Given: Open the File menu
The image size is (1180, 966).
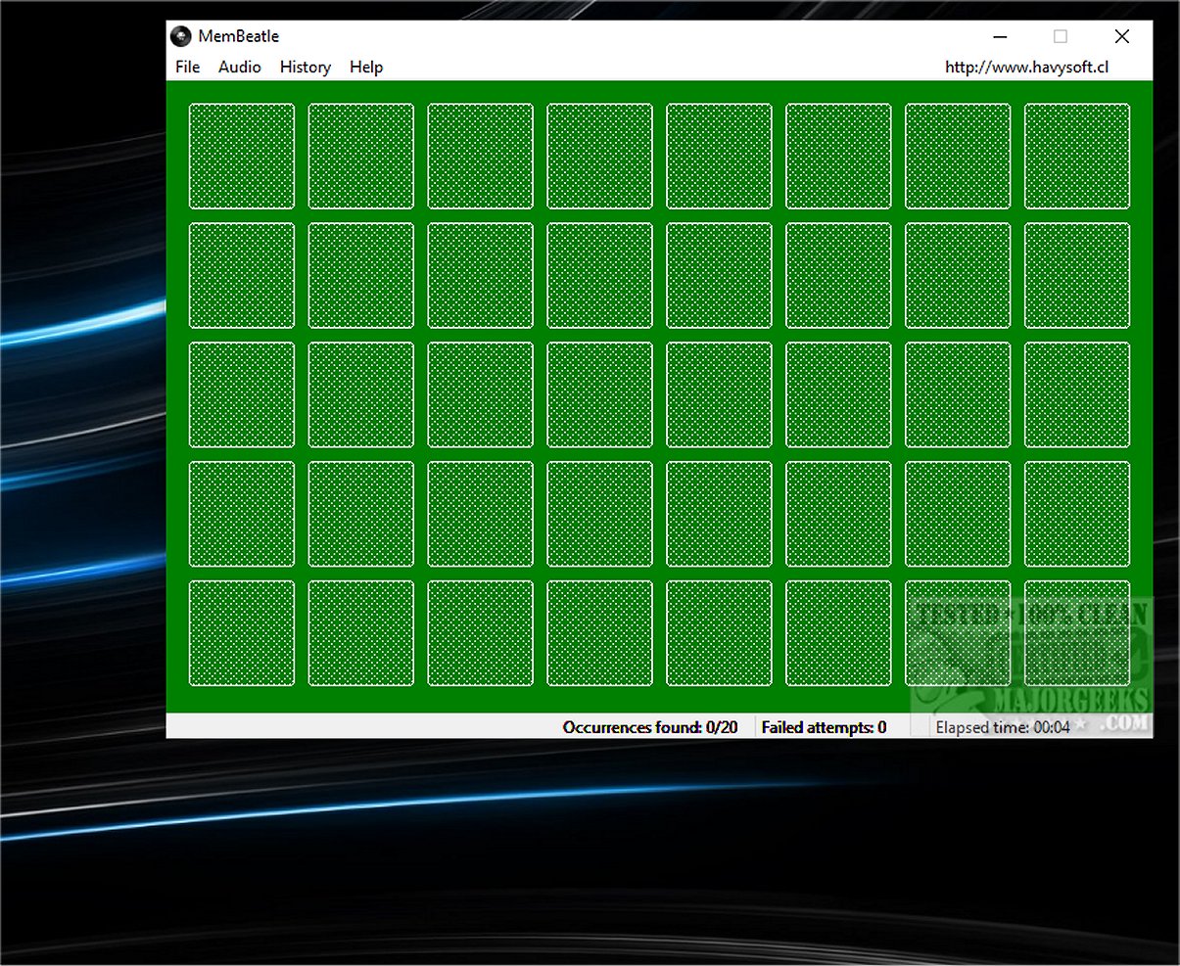Looking at the screenshot, I should (187, 67).
